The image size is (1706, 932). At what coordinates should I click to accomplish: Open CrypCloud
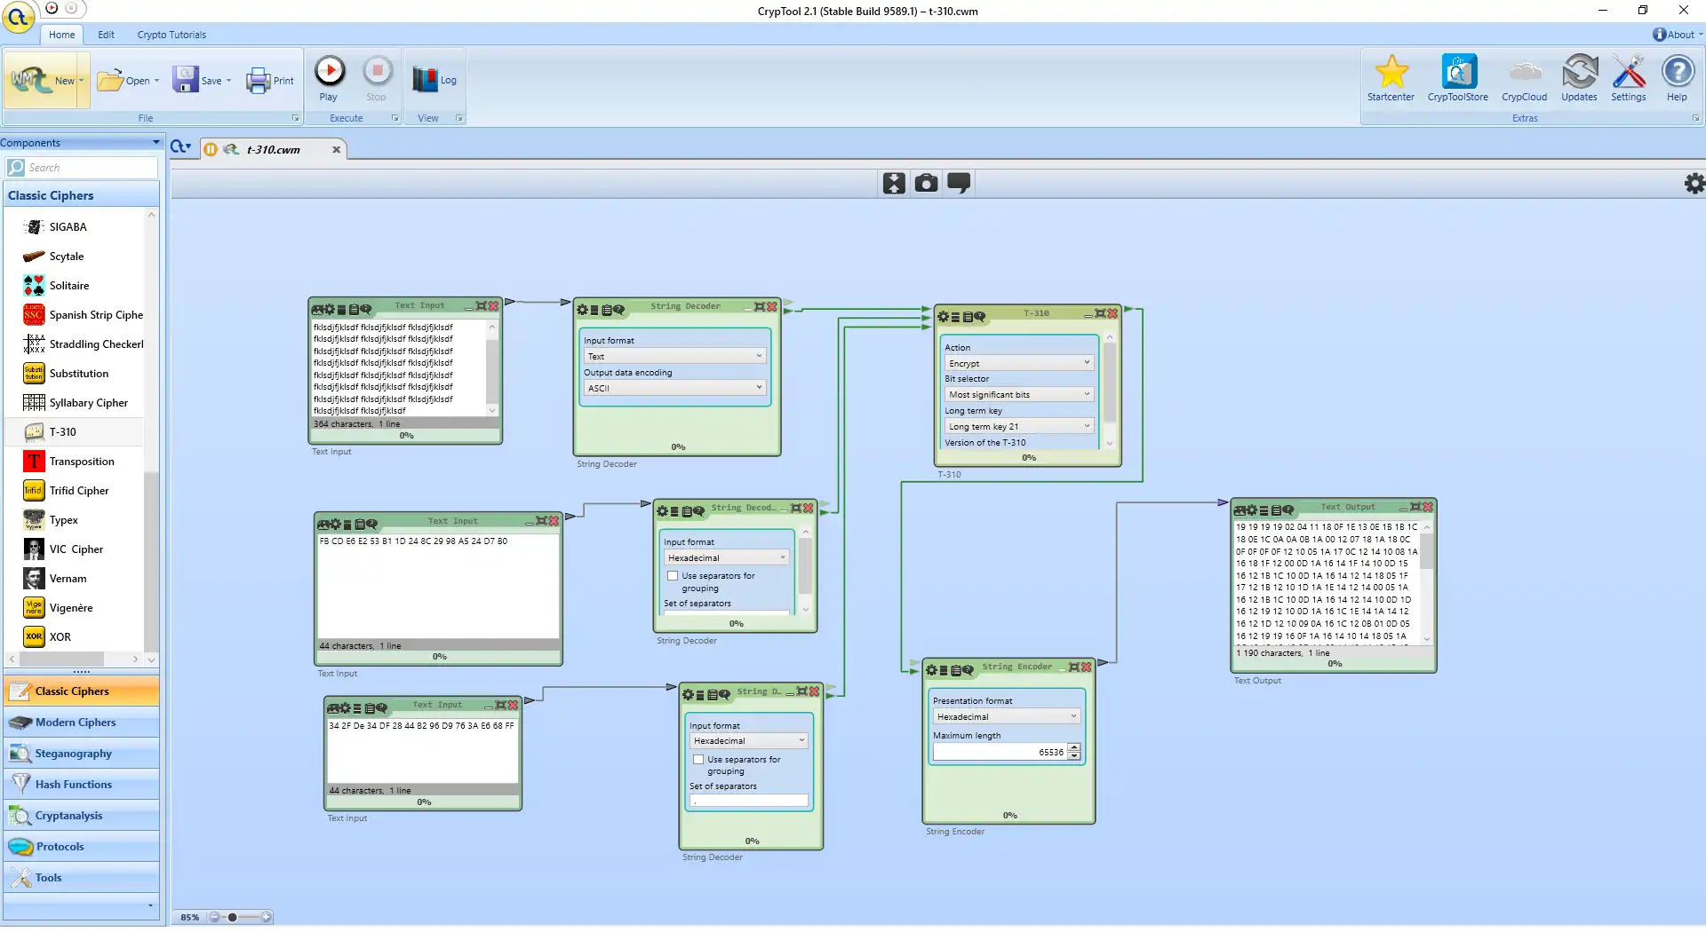(1525, 78)
